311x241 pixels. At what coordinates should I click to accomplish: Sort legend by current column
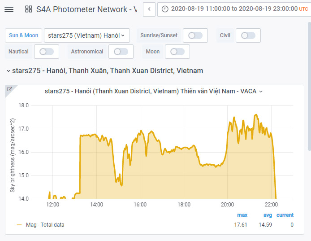click(x=285, y=215)
